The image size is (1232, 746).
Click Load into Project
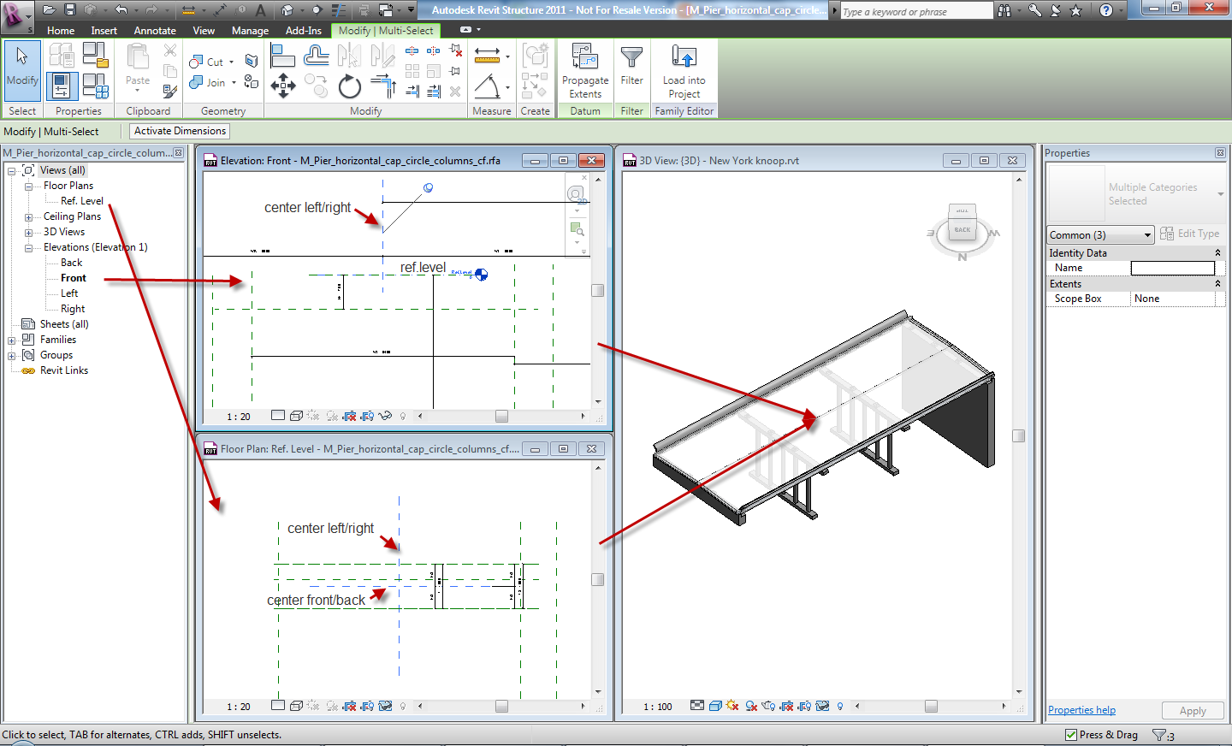684,71
